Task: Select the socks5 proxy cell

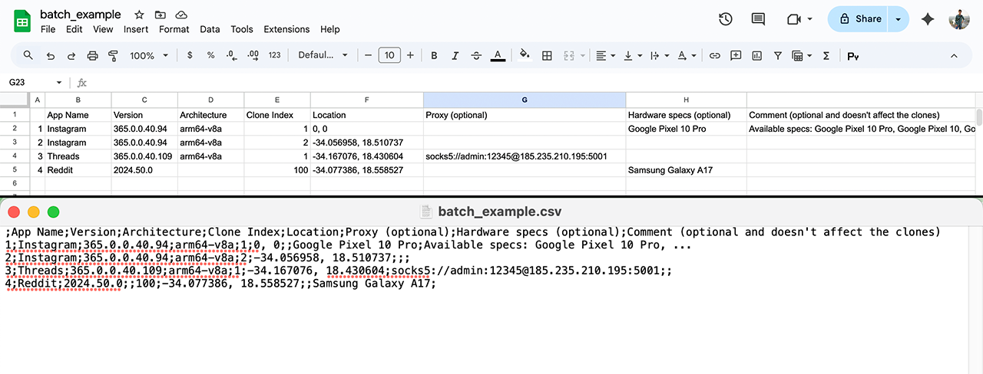Action: (x=525, y=156)
